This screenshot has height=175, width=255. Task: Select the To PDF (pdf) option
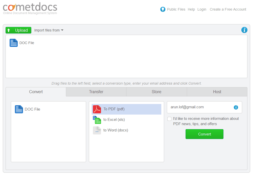pos(126,109)
